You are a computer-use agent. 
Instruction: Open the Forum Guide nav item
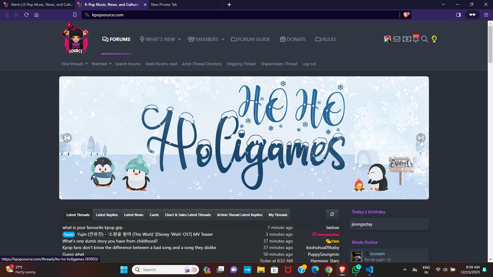pos(251,39)
